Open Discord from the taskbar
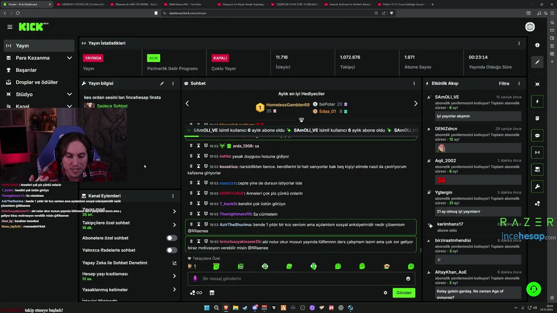Screen dimensions: 557x313 [255, 308]
